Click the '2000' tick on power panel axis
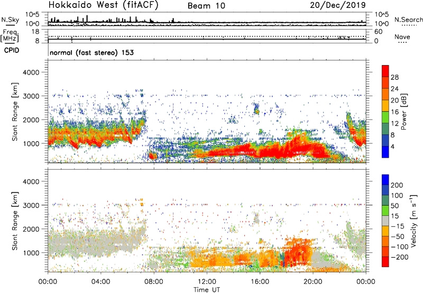This screenshot has height=293, width=423. (x=31, y=120)
